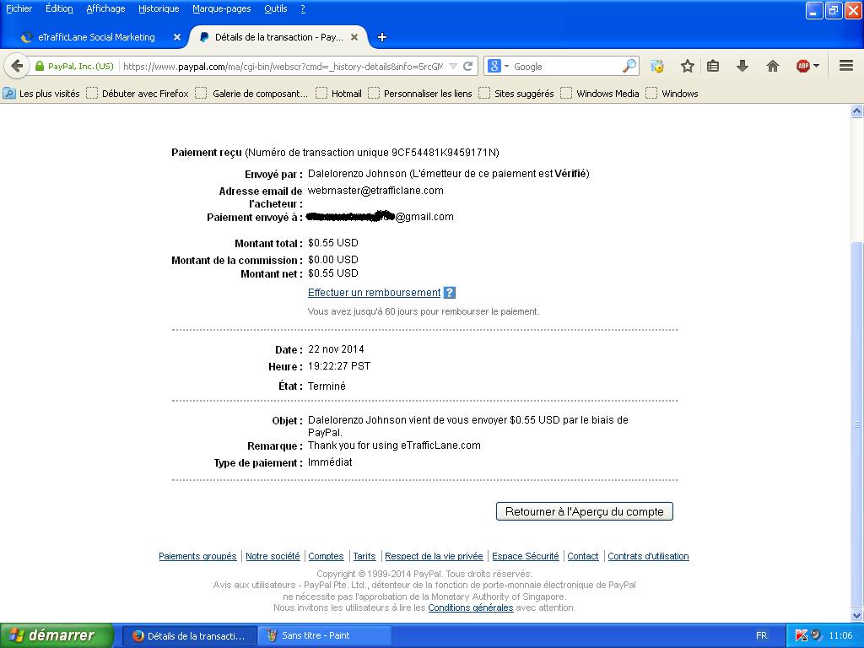Click webmaster@etrafficlane.com email text
The width and height of the screenshot is (864, 648).
tap(375, 191)
